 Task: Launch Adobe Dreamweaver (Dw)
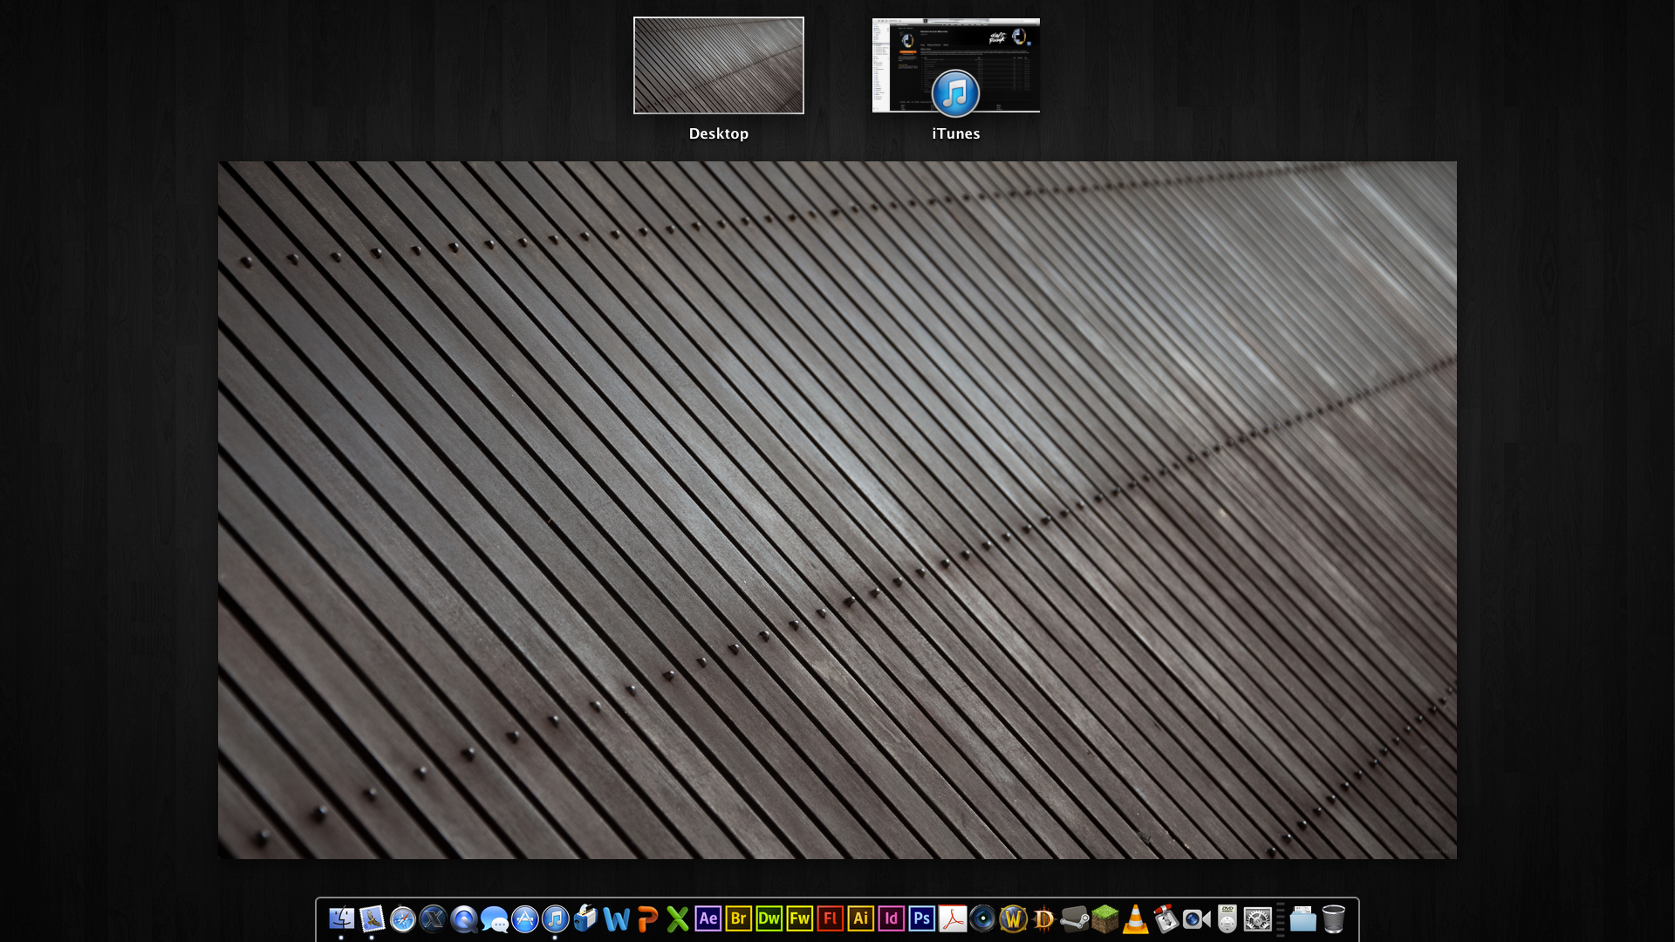tap(769, 918)
